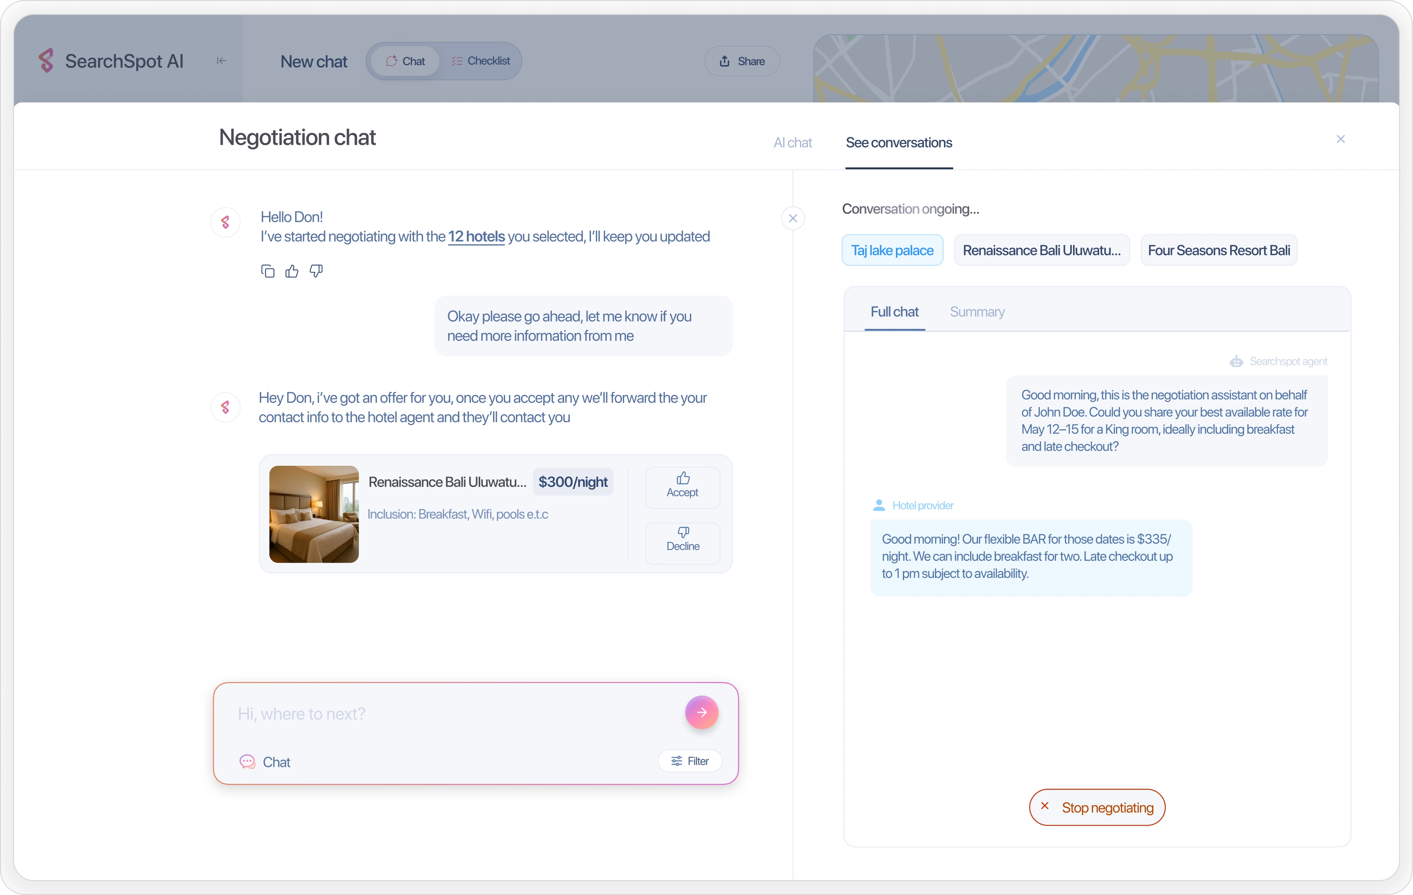Close the Negotiation chat dialog
The height and width of the screenshot is (895, 1413).
coord(1340,139)
